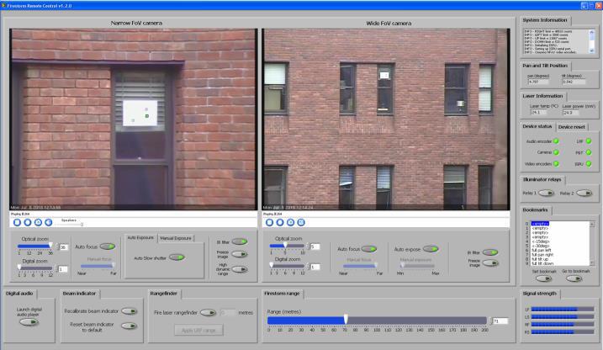Toggle the wide camera Freeze image switch
603x350 pixels.
(x=490, y=263)
